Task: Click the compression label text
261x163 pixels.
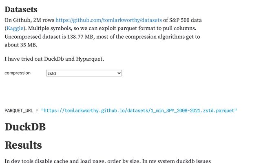Action: tap(18, 73)
